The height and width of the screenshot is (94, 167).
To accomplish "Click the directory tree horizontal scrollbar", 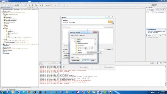I will (x=83, y=54).
